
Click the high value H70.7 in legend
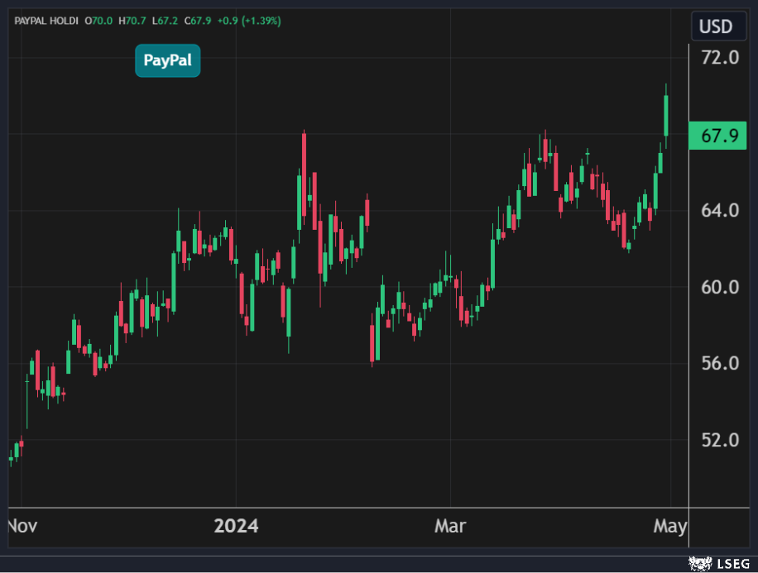135,21
